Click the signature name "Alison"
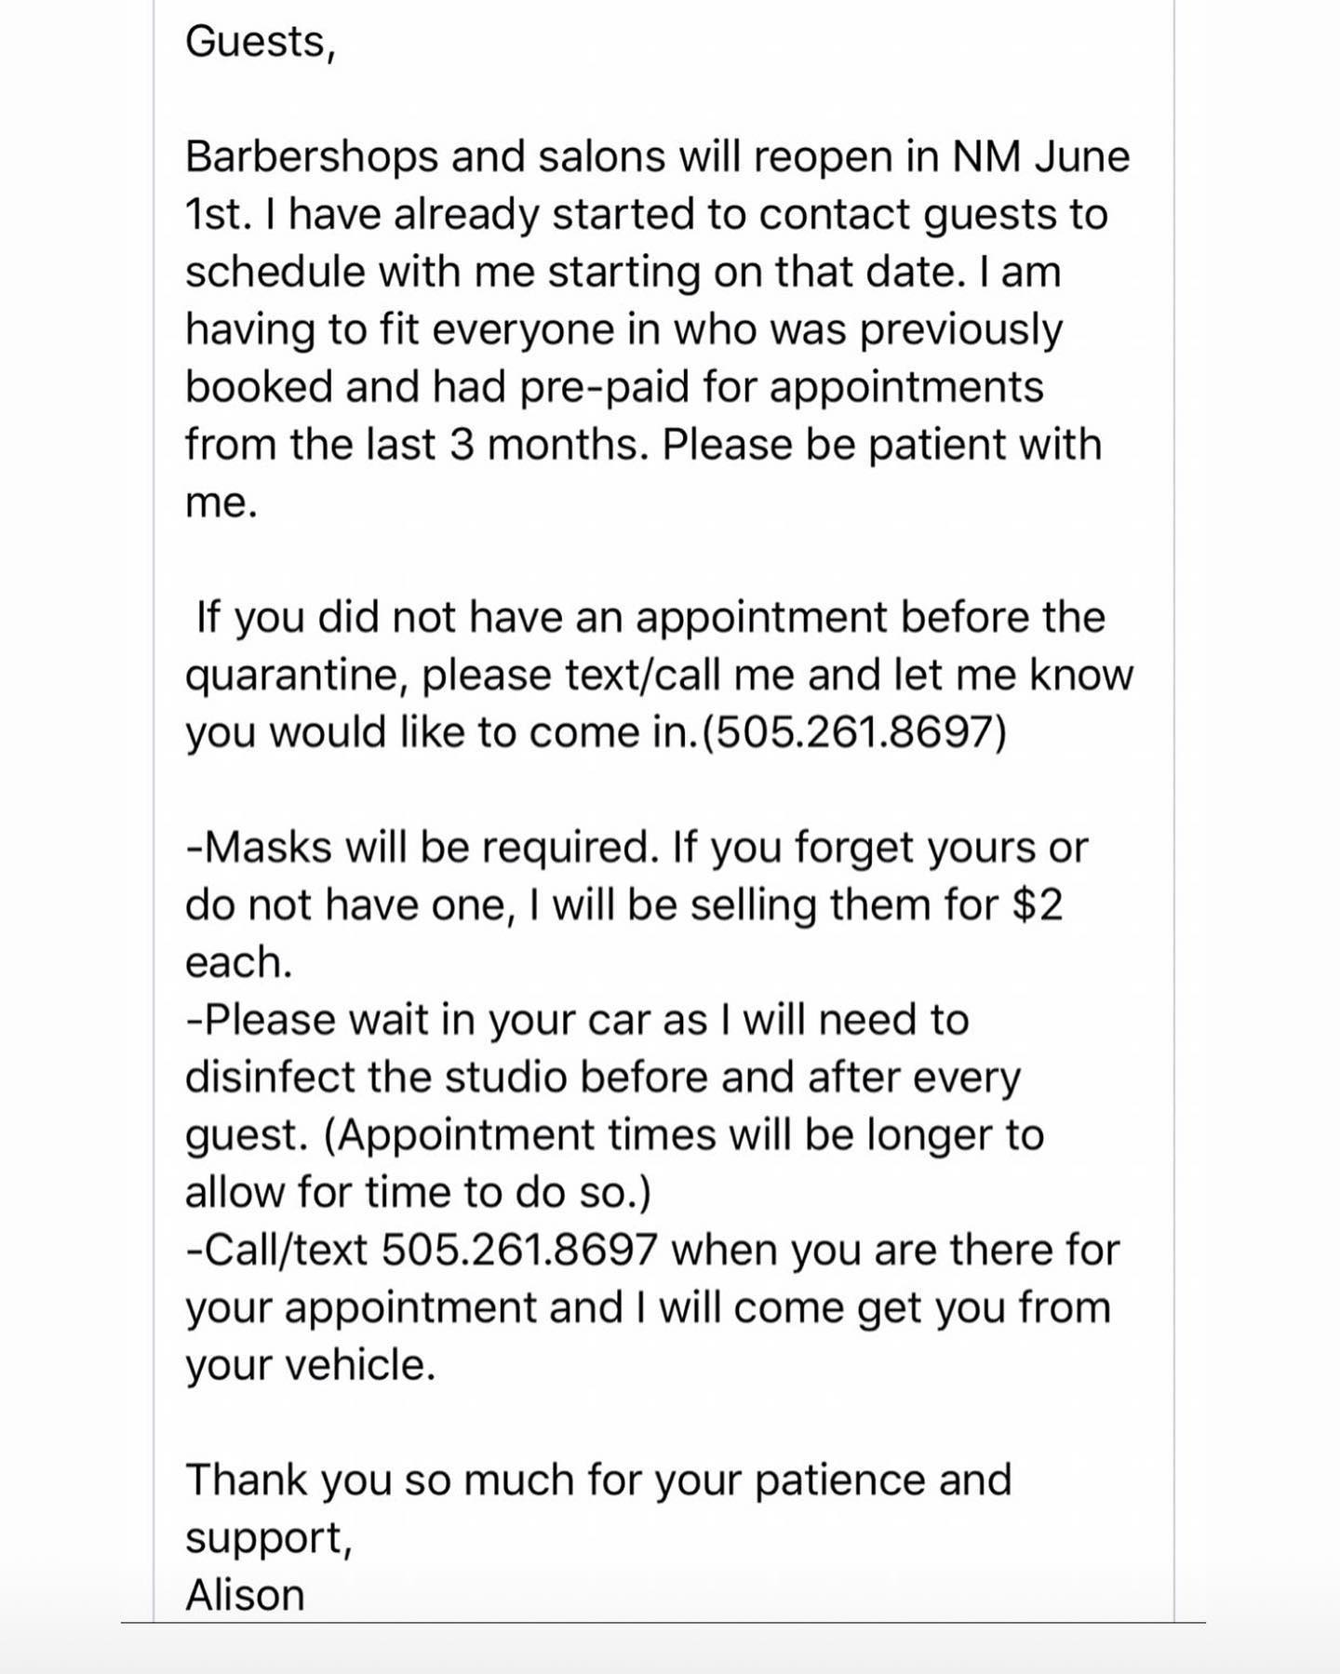 [x=245, y=1595]
